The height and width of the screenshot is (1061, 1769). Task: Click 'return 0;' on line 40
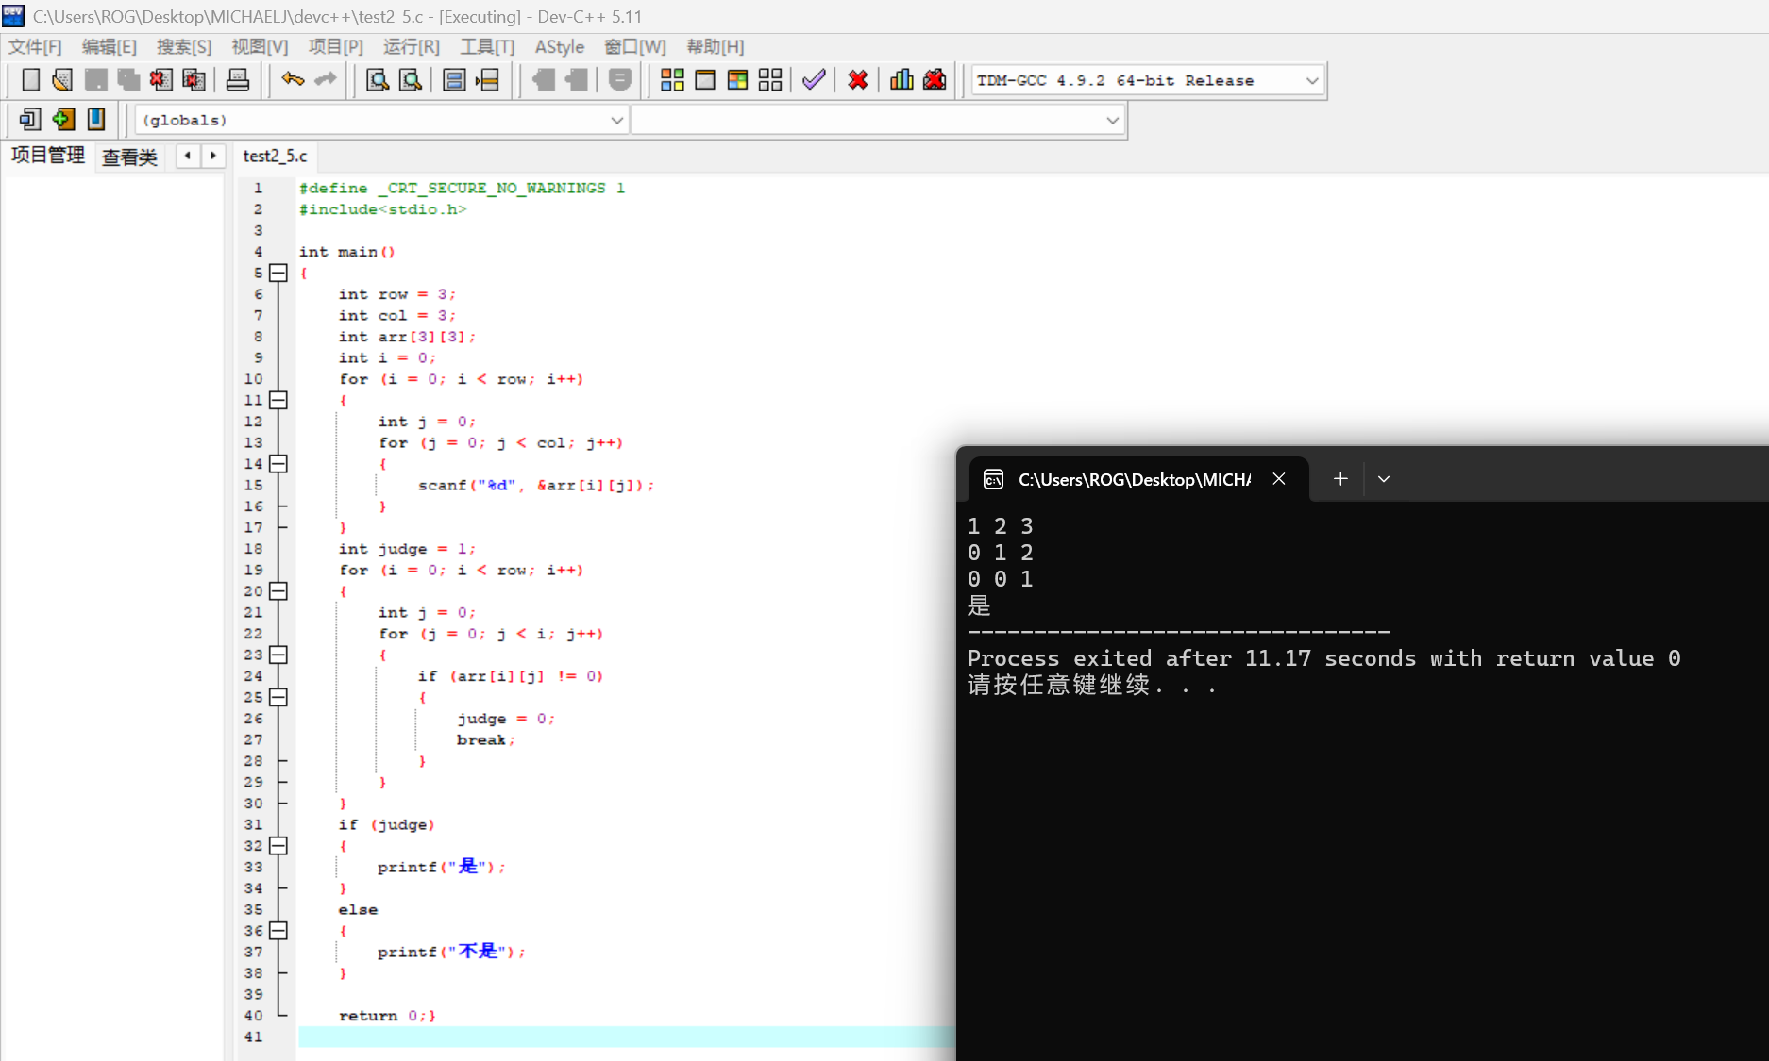click(x=382, y=1016)
